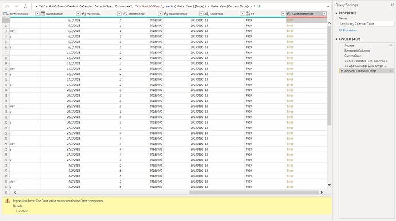Delete the Added CurMonthOffset step with X icon

tap(342, 71)
